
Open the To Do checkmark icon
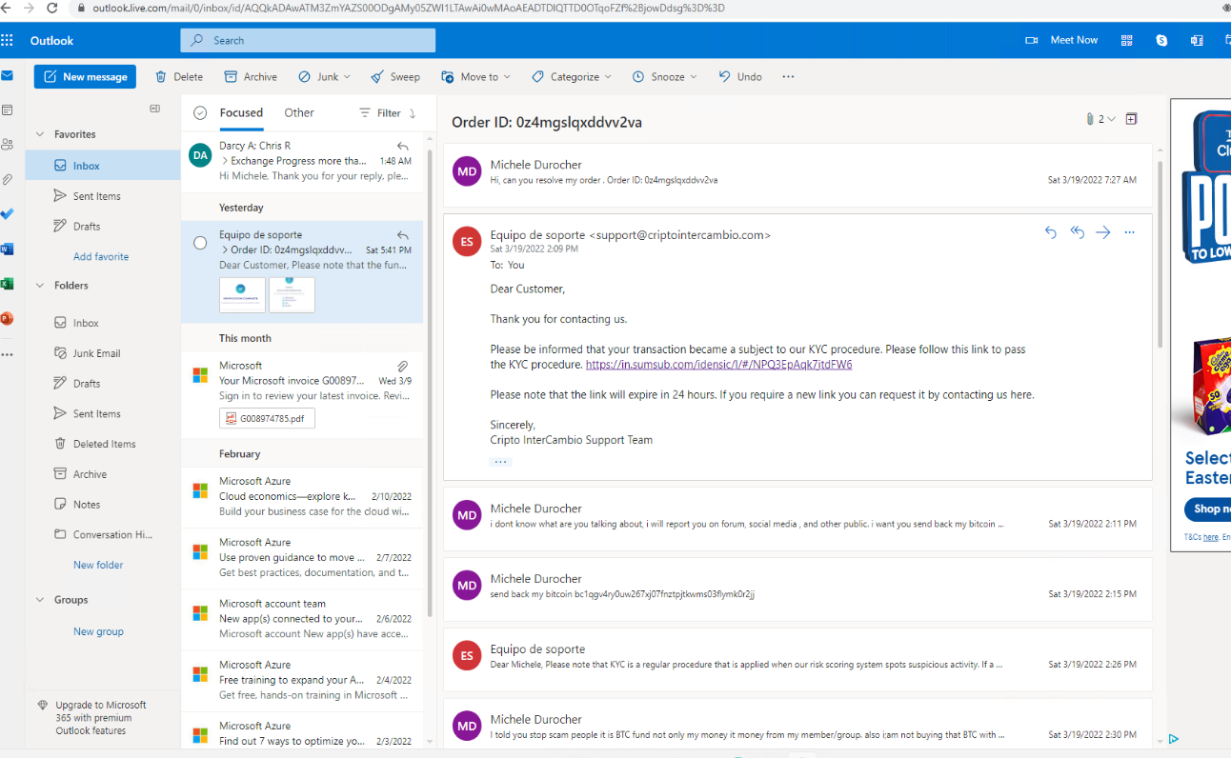(7, 214)
